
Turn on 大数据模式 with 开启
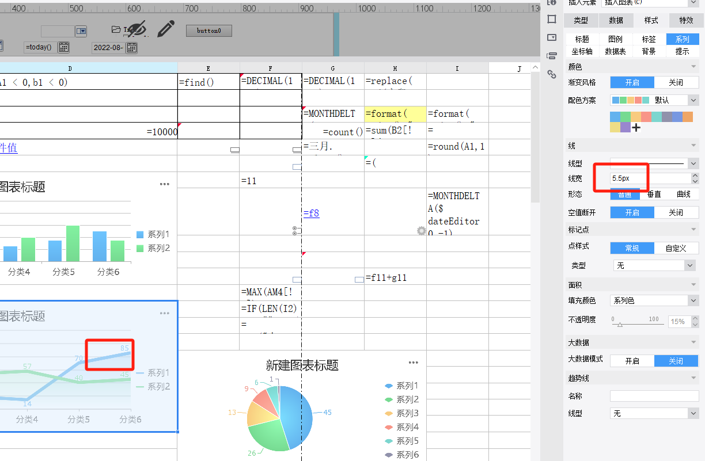pyautogui.click(x=632, y=361)
